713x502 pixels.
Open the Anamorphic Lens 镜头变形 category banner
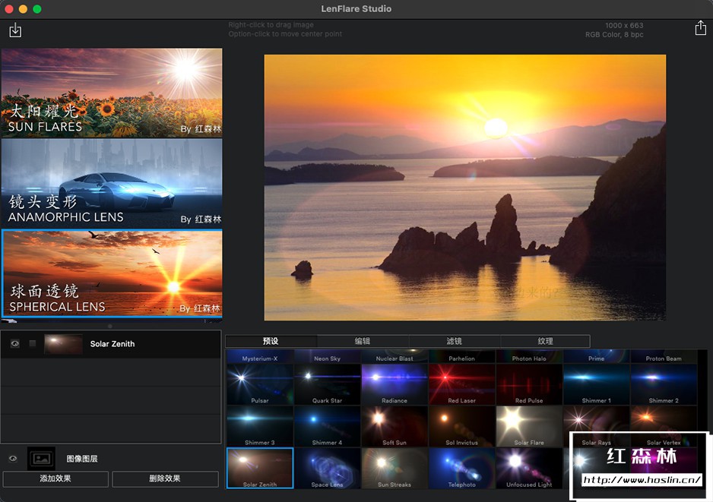[112, 182]
